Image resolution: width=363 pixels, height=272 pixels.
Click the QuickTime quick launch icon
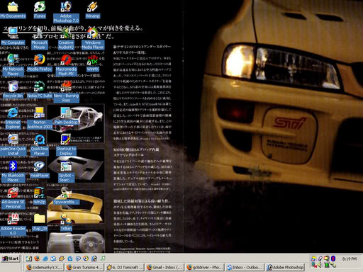70,259
